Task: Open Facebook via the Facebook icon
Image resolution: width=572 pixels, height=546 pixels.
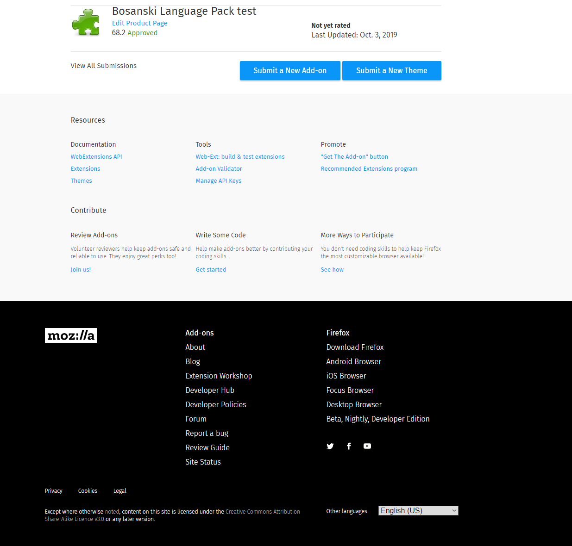Action: coord(348,446)
